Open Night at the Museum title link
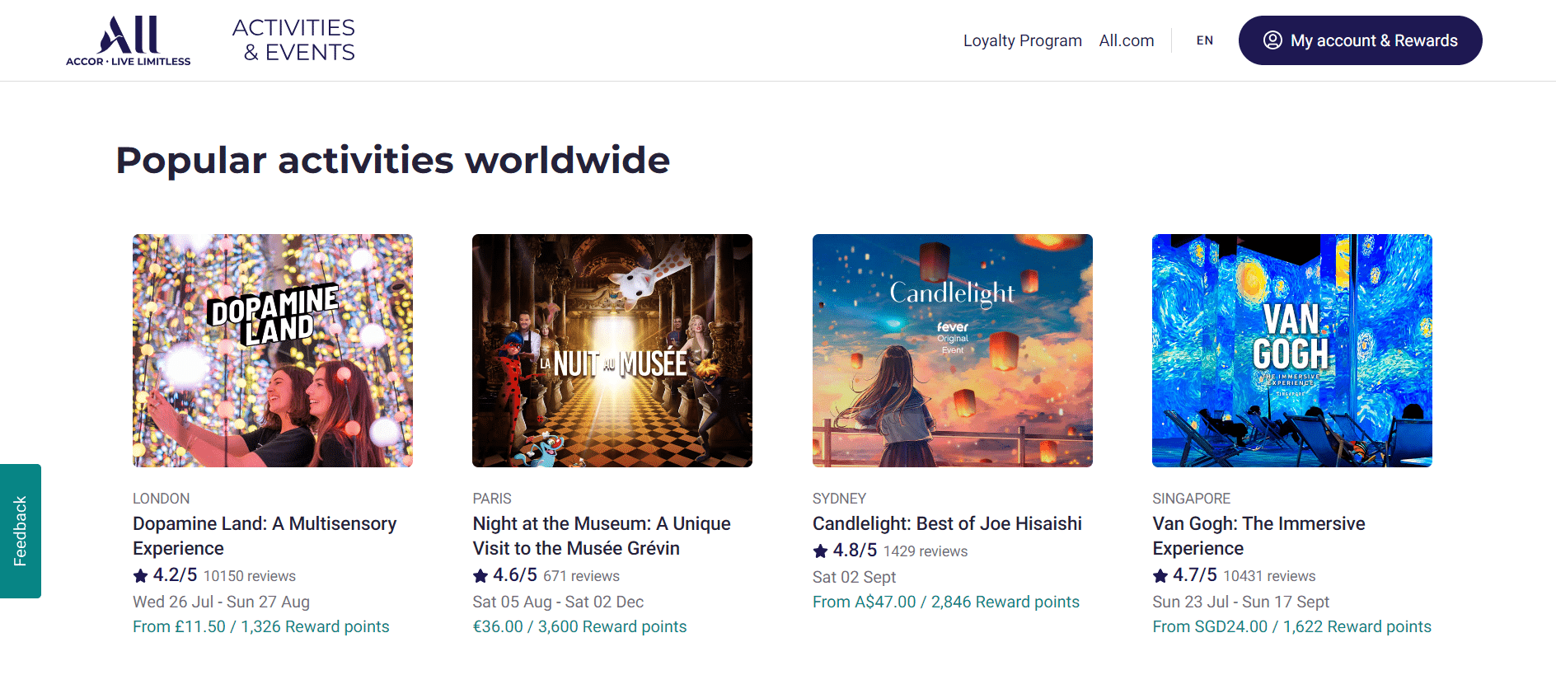The height and width of the screenshot is (675, 1556). [602, 536]
